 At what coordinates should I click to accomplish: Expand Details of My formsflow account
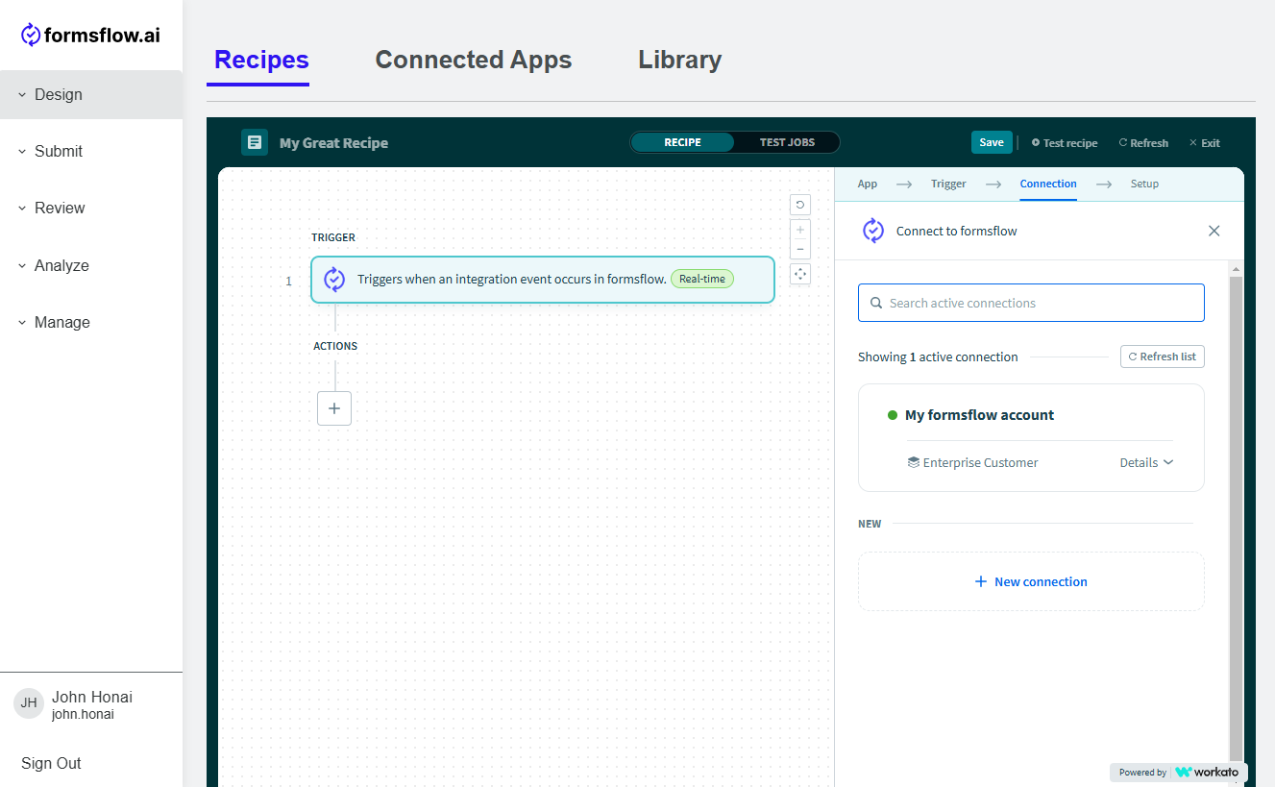coord(1146,462)
